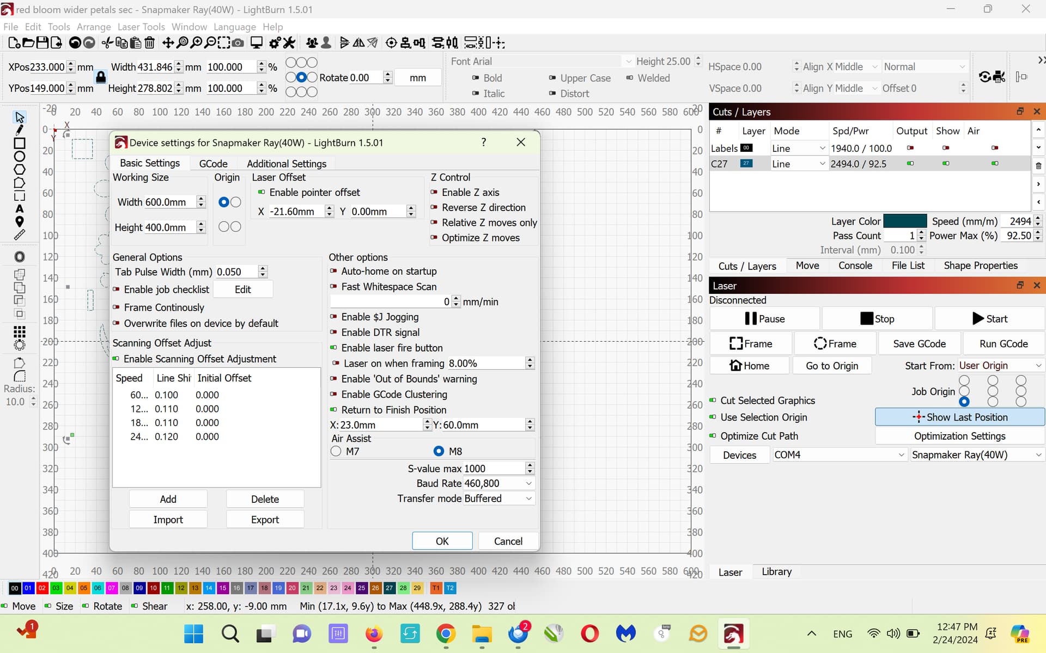Viewport: 1046px width, 653px height.
Task: Select the Measure ruler tool
Action: [x=20, y=235]
